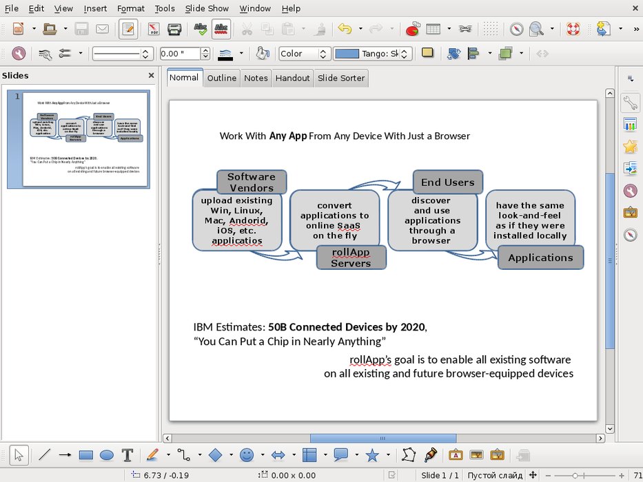The height and width of the screenshot is (482, 643).
Task: Select the Rectangle drawing tool
Action: point(85,455)
